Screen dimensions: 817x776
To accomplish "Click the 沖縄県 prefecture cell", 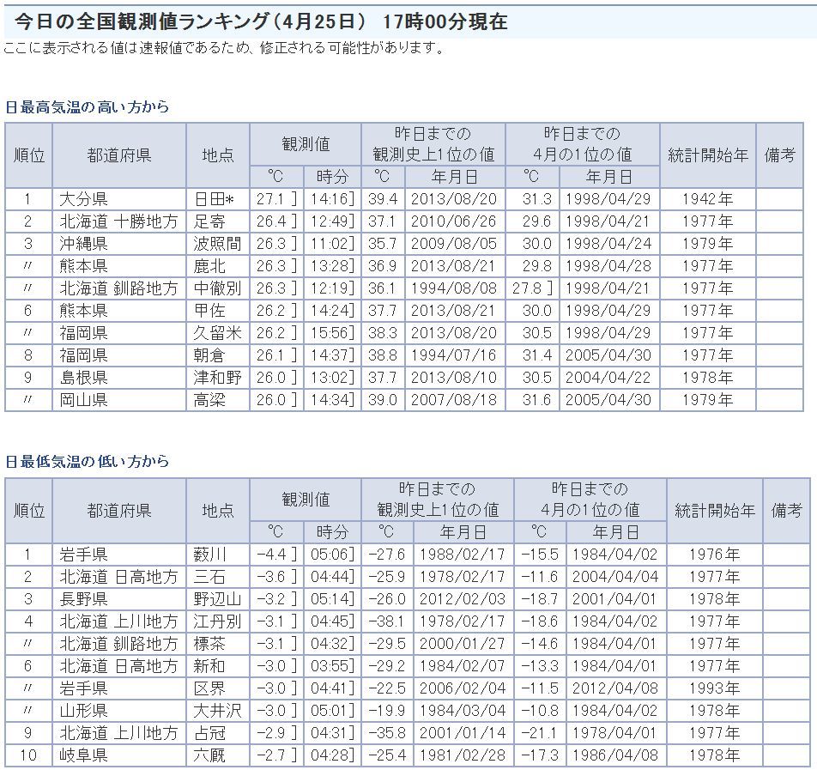I will [83, 244].
